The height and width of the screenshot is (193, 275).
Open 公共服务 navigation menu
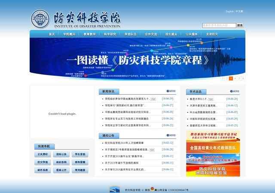coord(192,34)
